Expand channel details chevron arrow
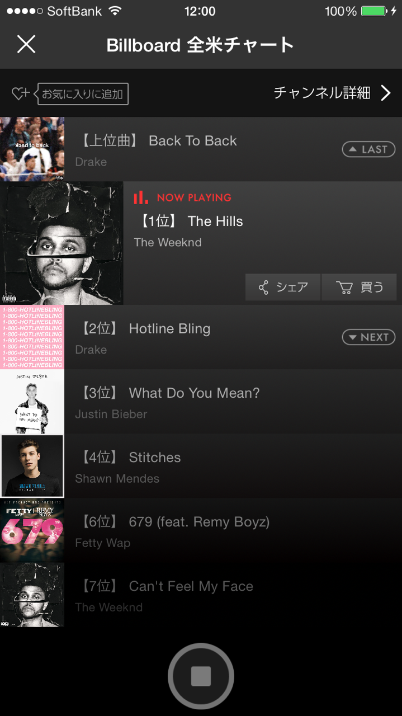This screenshot has height=716, width=402. (x=386, y=93)
